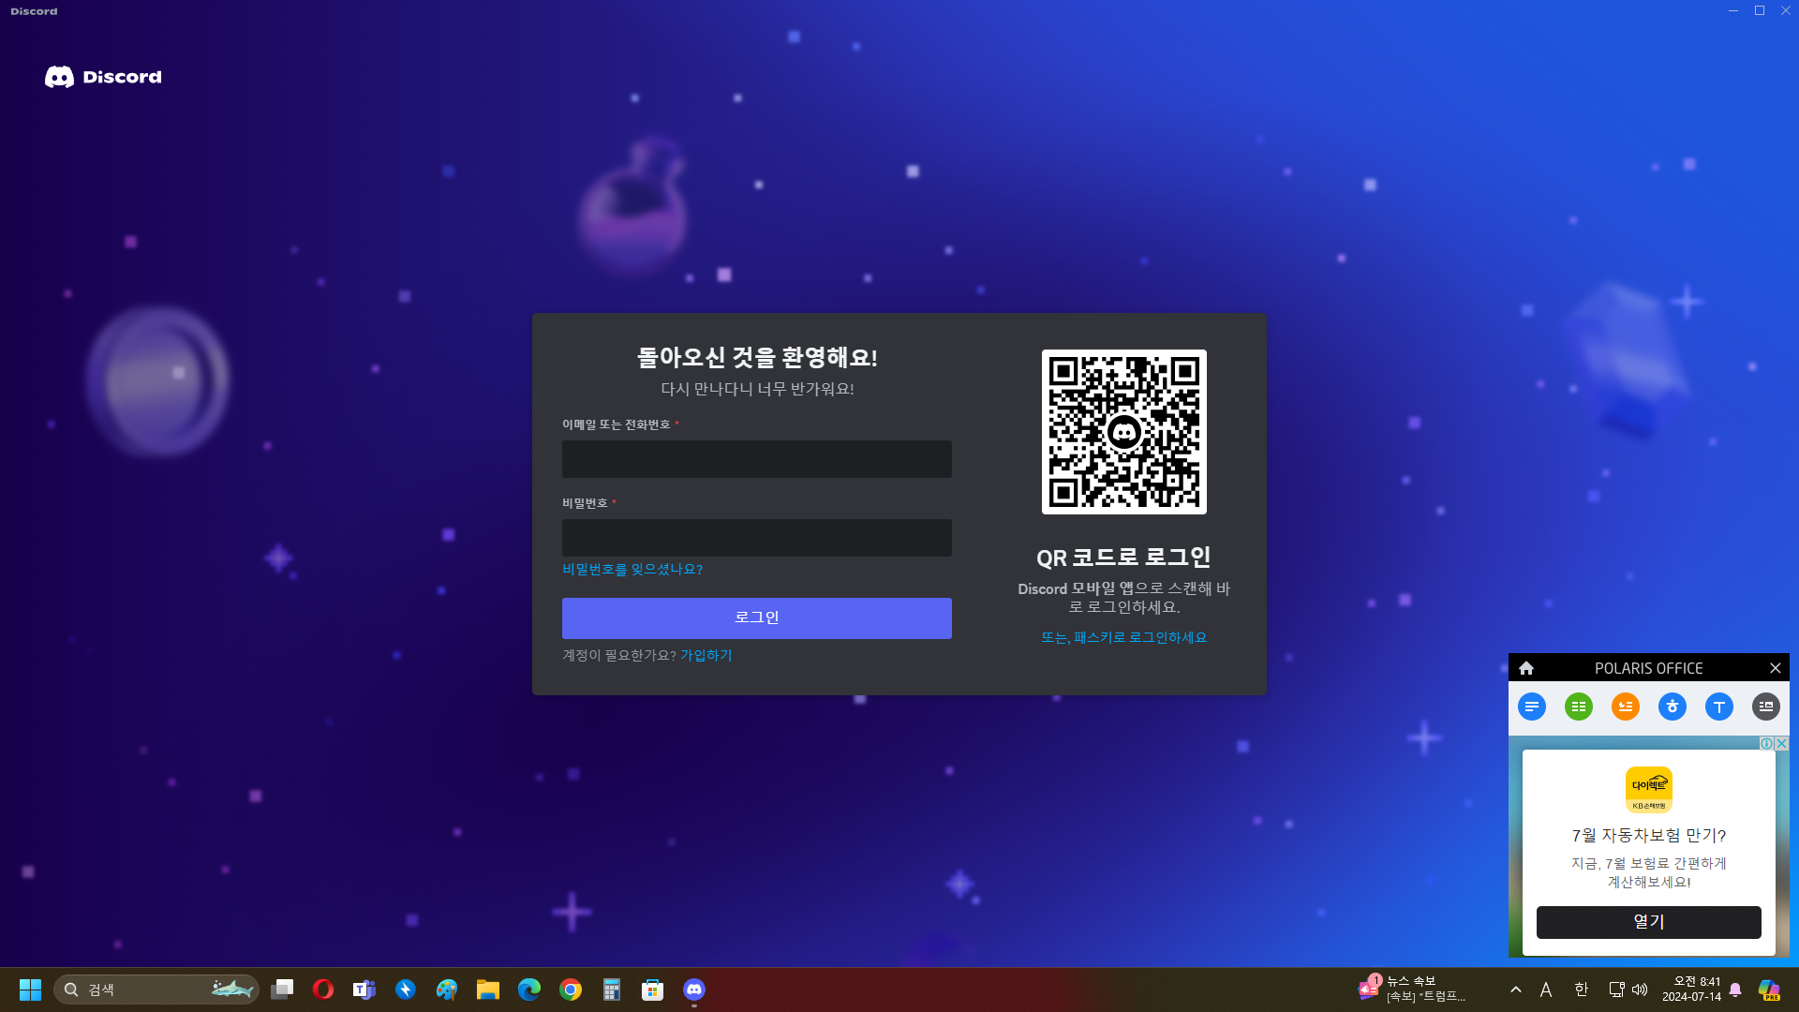
Task: Open the forgot password link (비밀번호를 잊으셨나요?)
Action: (632, 569)
